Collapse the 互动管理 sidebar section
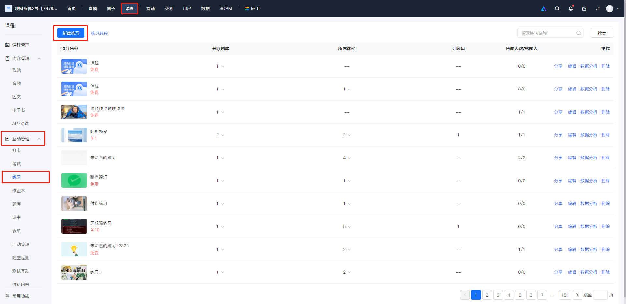 tap(39, 139)
